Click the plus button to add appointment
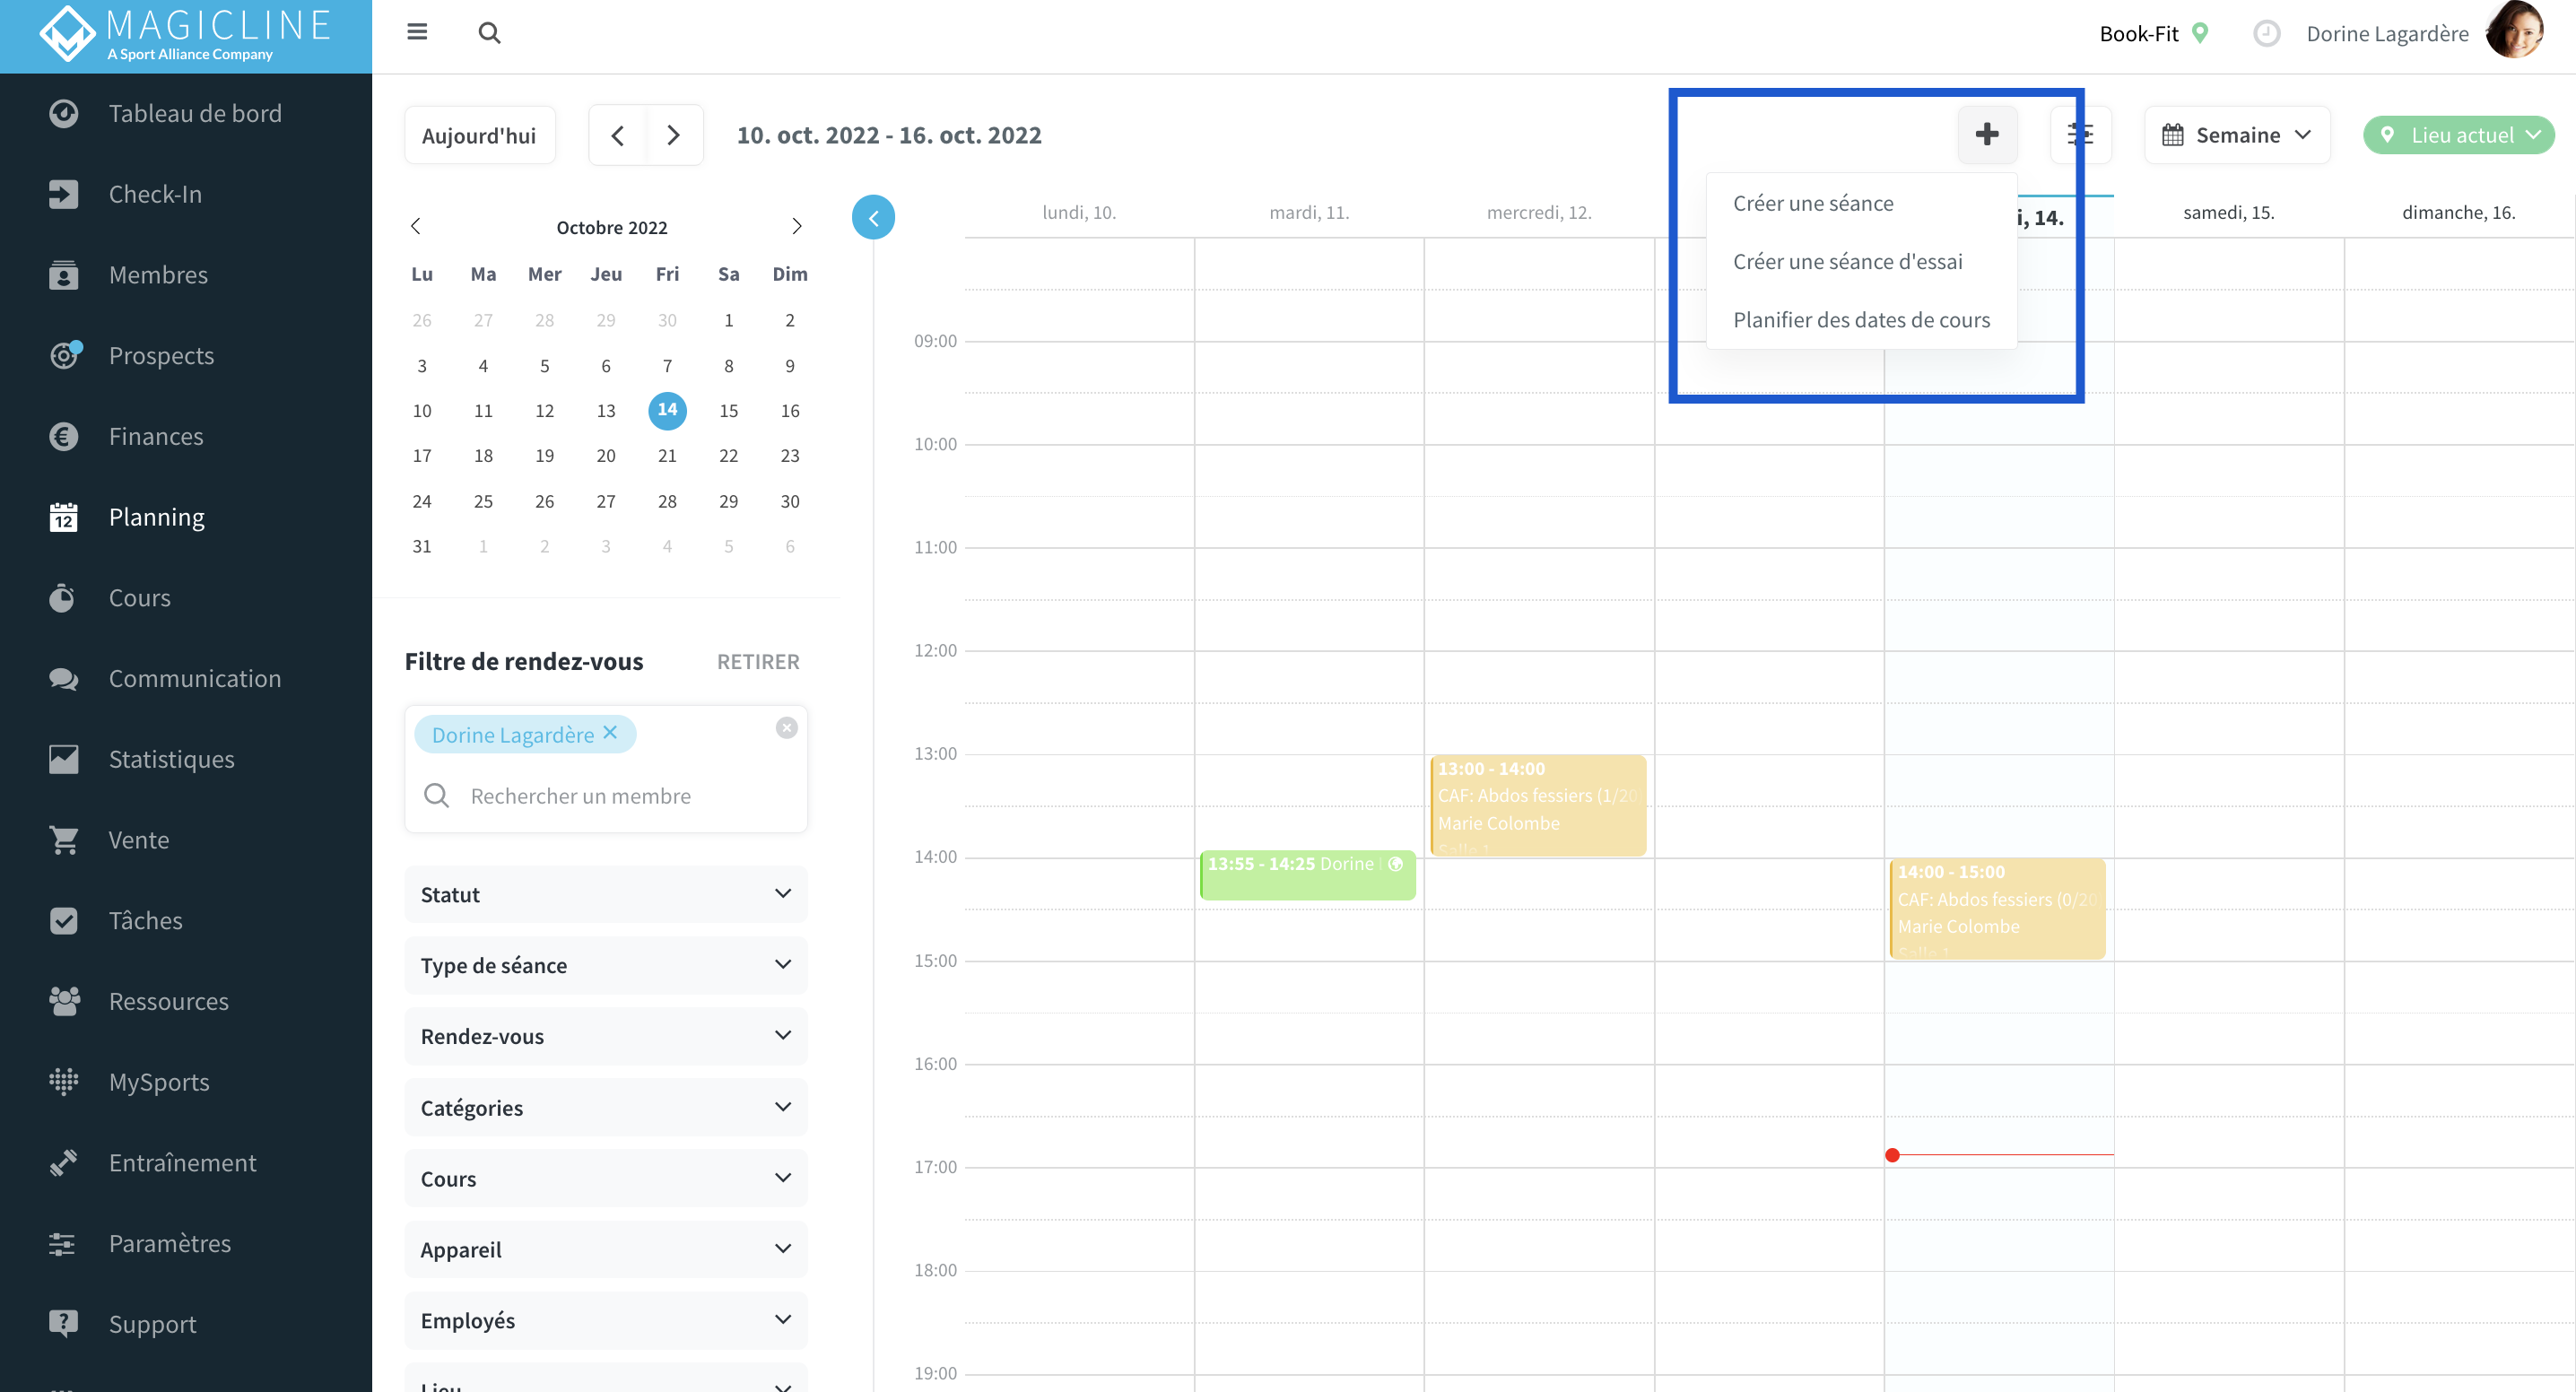Viewport: 2576px width, 1392px height. [1987, 134]
